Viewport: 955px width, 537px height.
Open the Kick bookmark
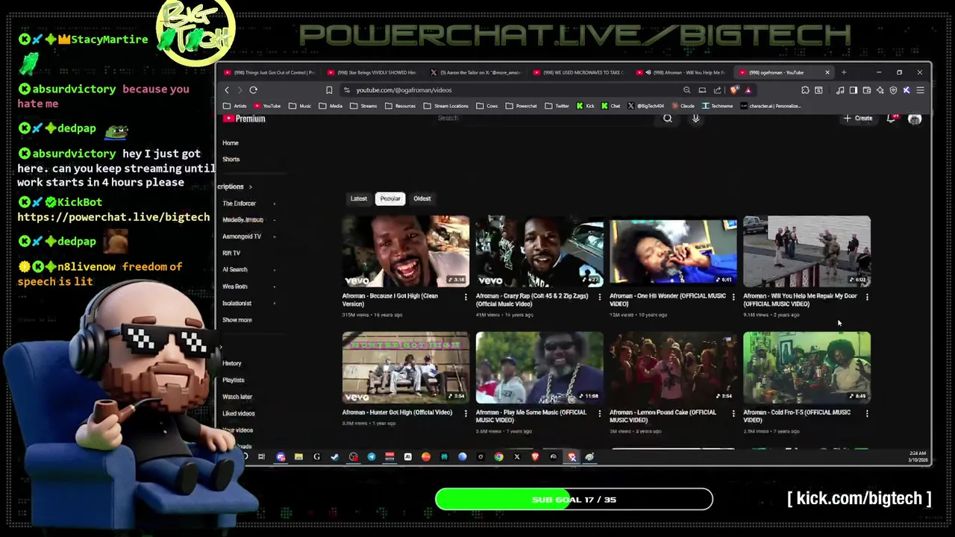point(586,106)
